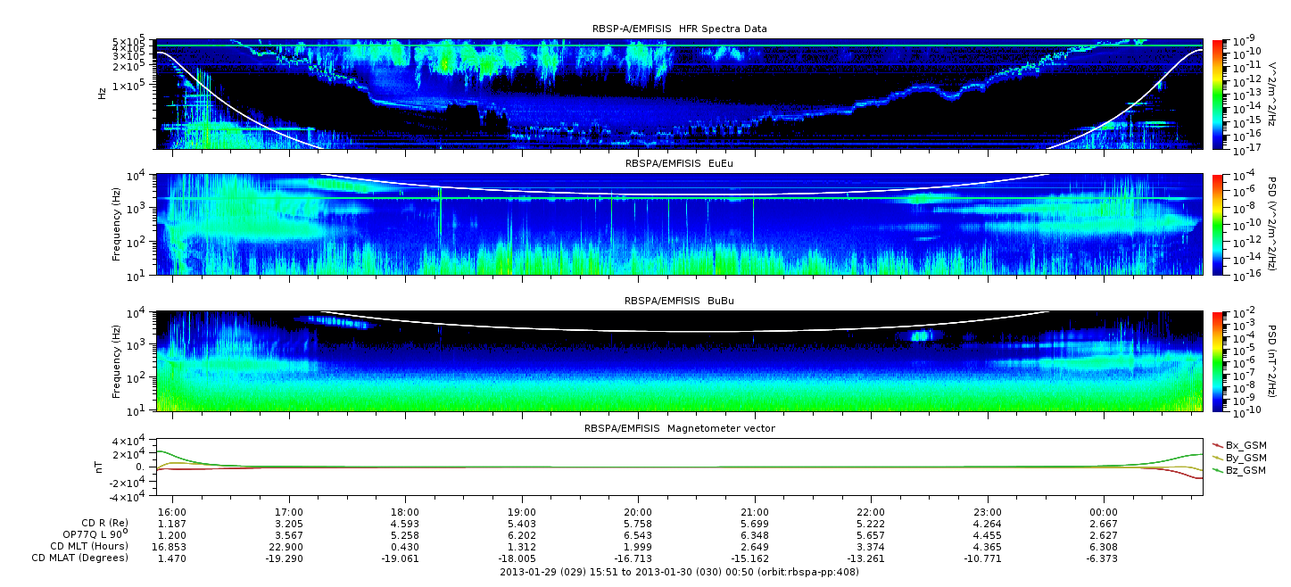This screenshot has width=1291, height=587.
Task: Select the Bx_GSM legend entry
Action: (1238, 444)
